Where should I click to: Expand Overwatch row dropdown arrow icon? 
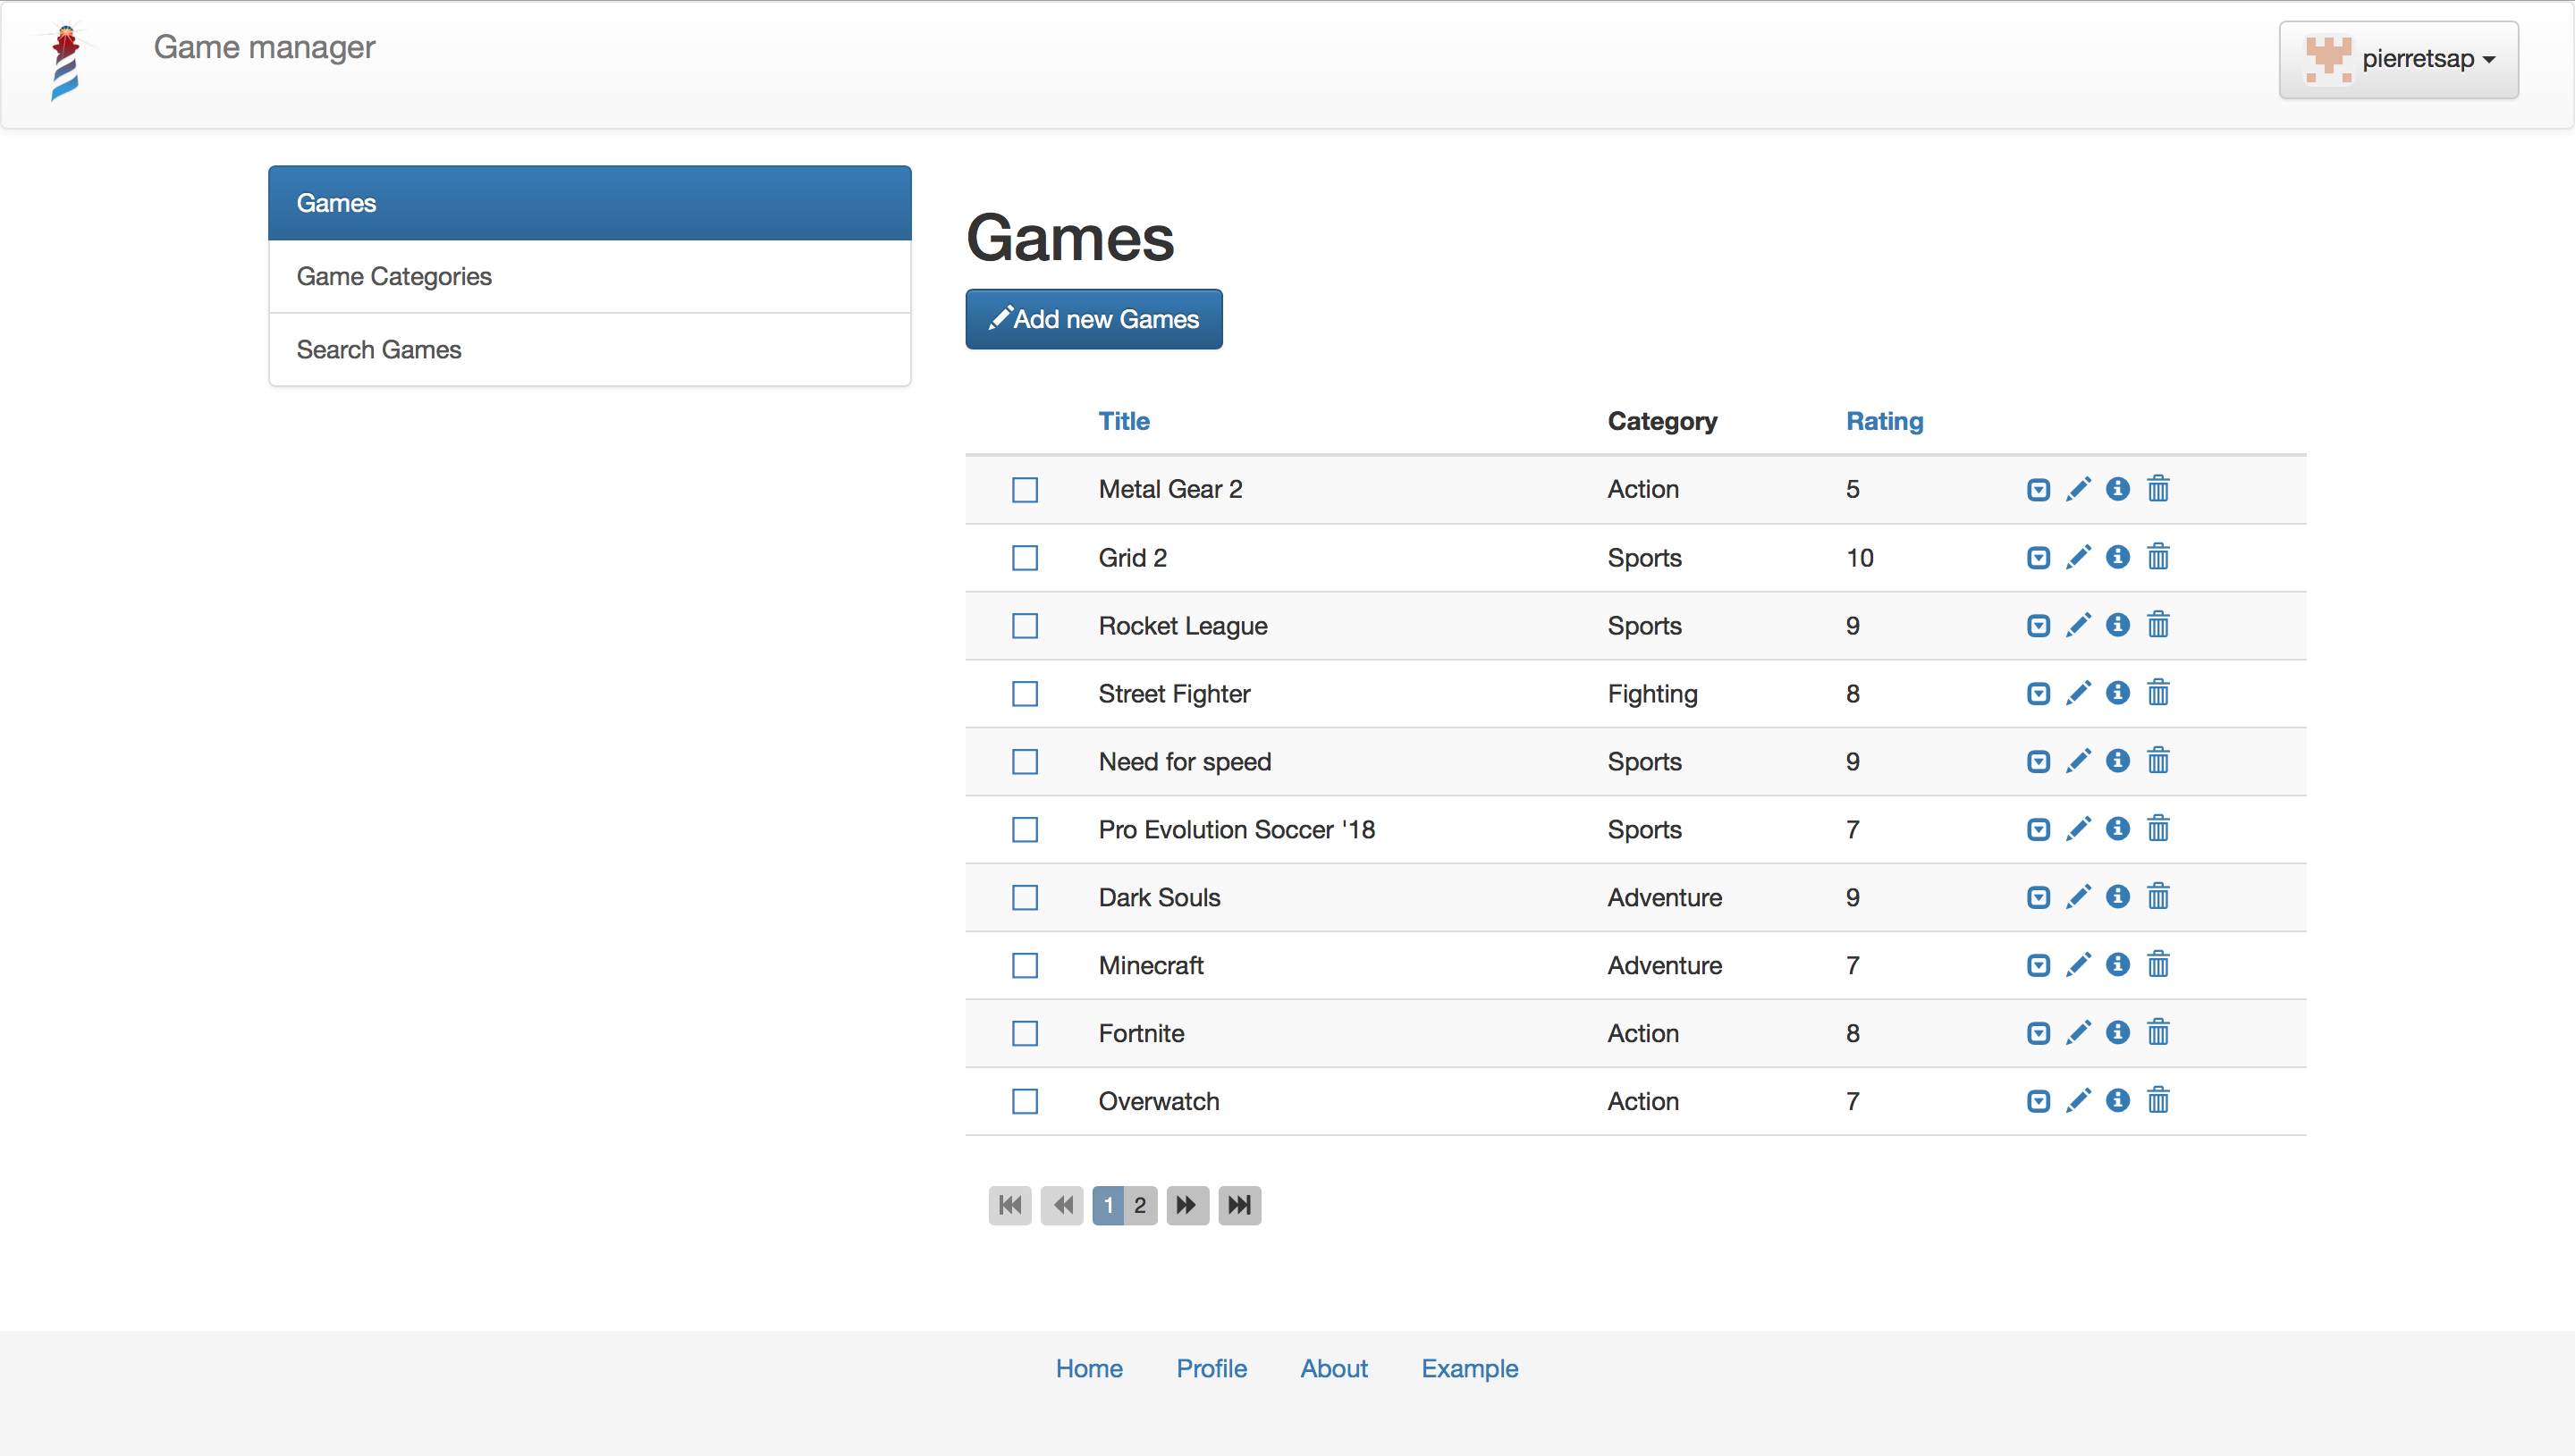pyautogui.click(x=2038, y=1102)
